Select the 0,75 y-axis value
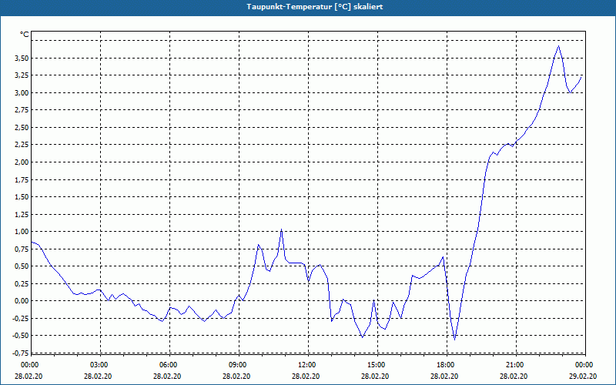This screenshot has height=385, width=616. click(22, 249)
